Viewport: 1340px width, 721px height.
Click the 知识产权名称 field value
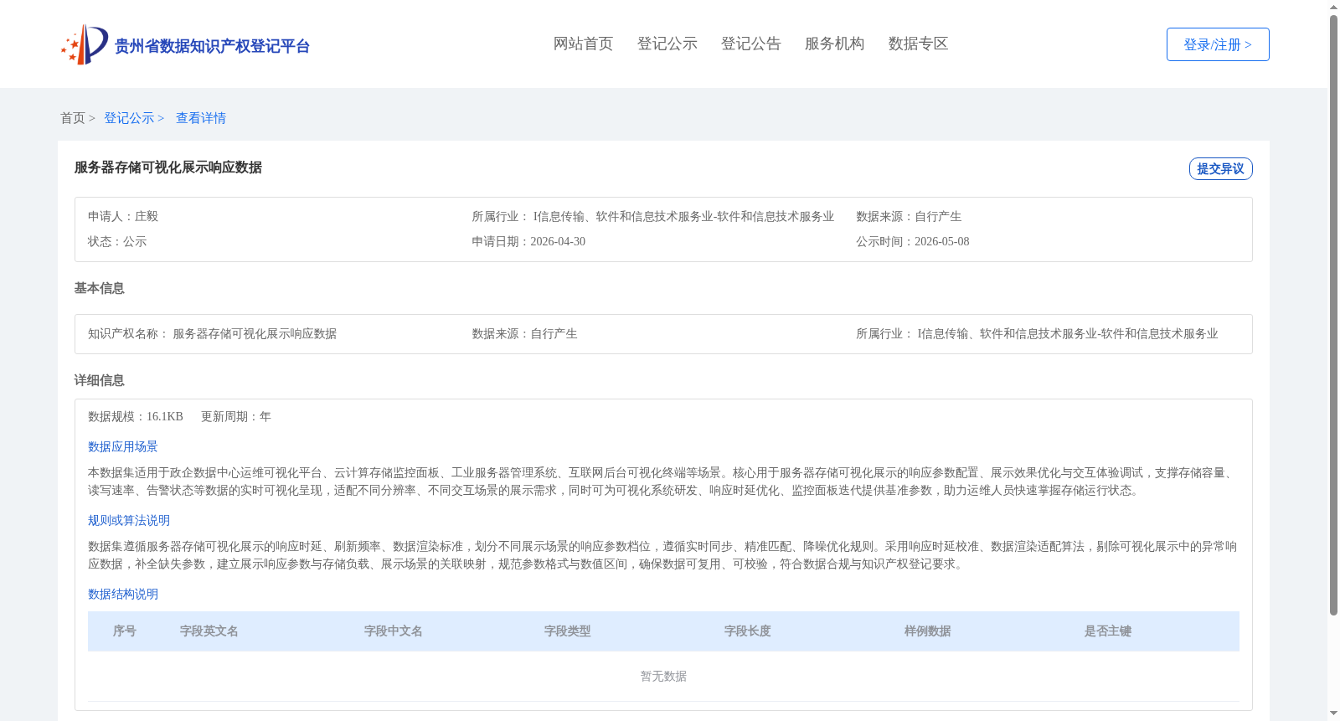(255, 333)
